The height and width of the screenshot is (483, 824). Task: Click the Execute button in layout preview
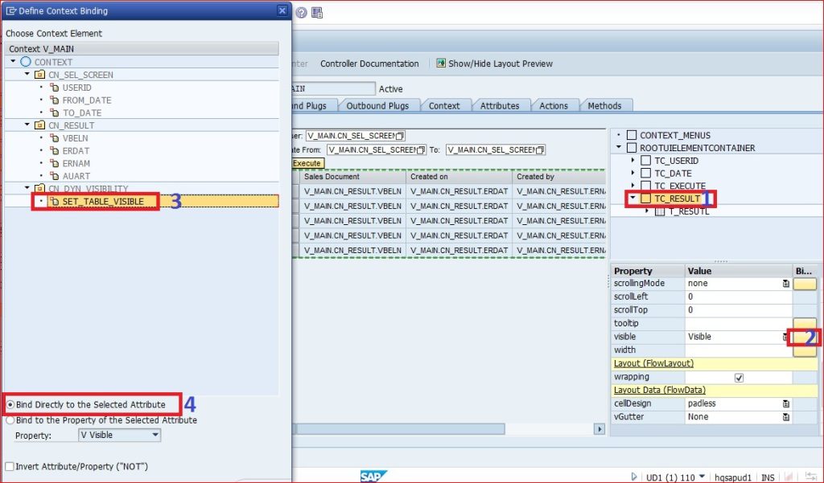point(307,163)
